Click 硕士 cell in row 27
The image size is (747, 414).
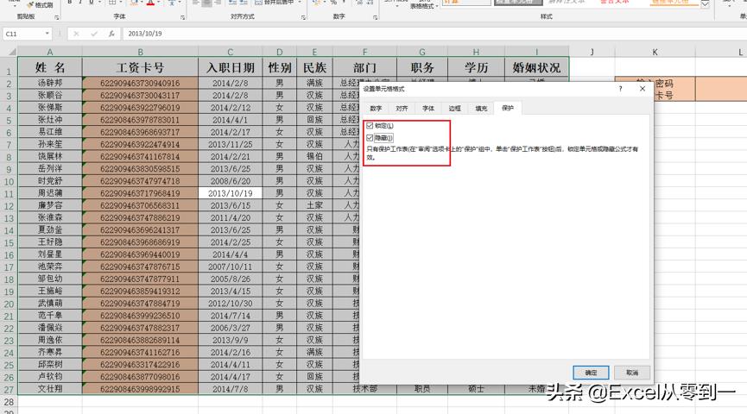click(476, 389)
